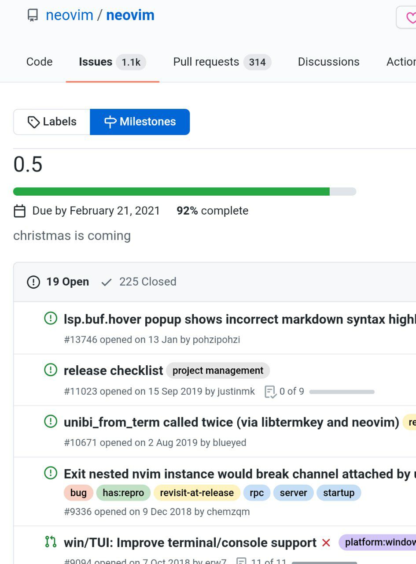Click the platform:windows label

click(x=377, y=542)
